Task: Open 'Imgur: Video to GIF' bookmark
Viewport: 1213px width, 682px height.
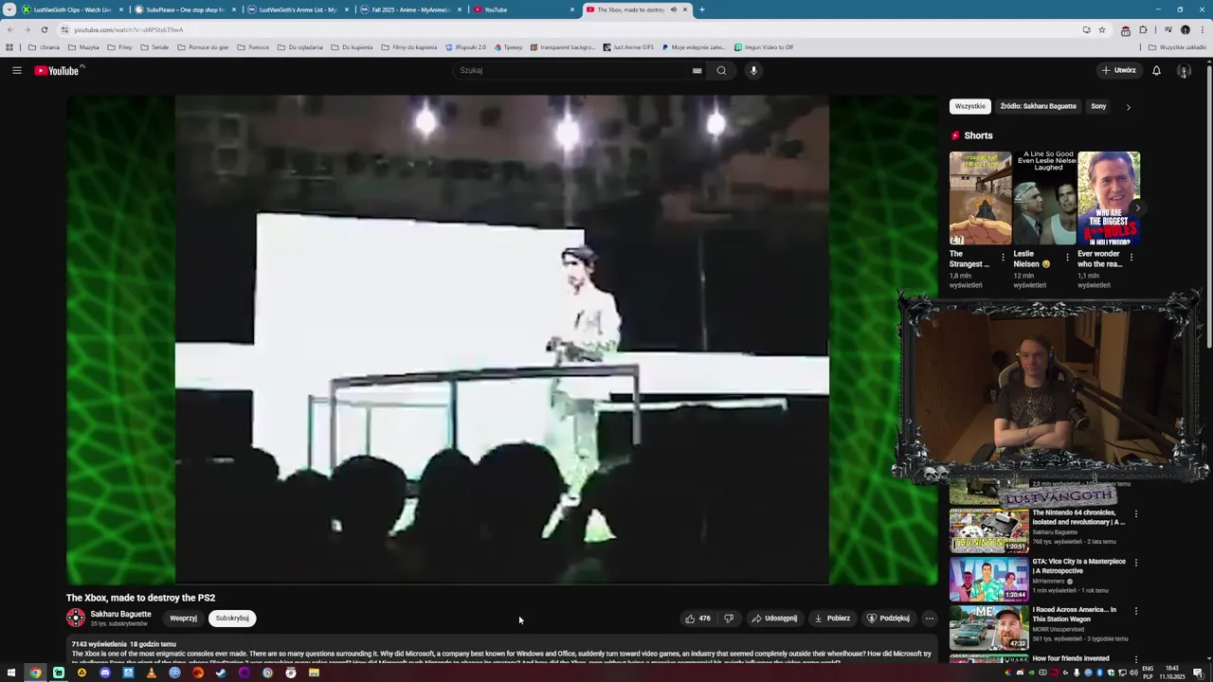Action: [x=764, y=46]
